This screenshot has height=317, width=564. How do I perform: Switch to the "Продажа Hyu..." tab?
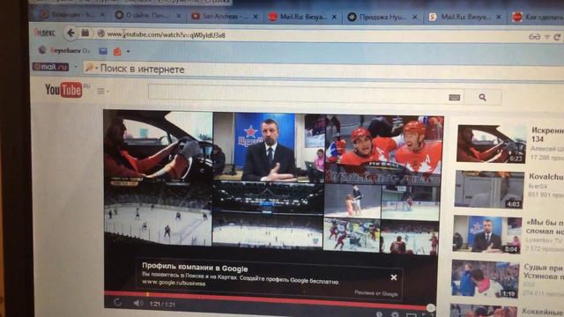(382, 17)
